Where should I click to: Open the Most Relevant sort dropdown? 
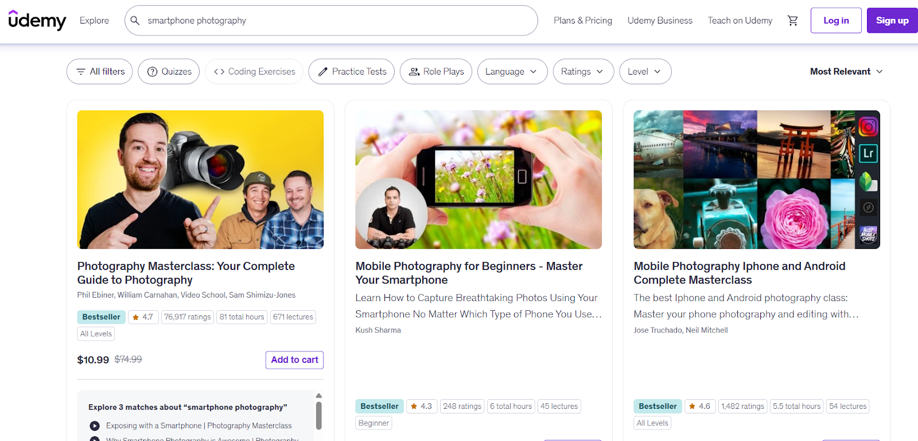846,72
